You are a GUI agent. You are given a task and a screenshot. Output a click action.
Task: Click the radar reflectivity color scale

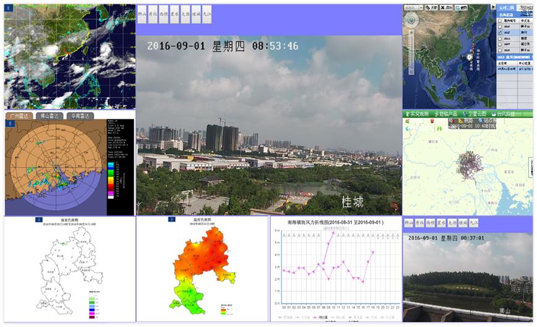point(111,180)
